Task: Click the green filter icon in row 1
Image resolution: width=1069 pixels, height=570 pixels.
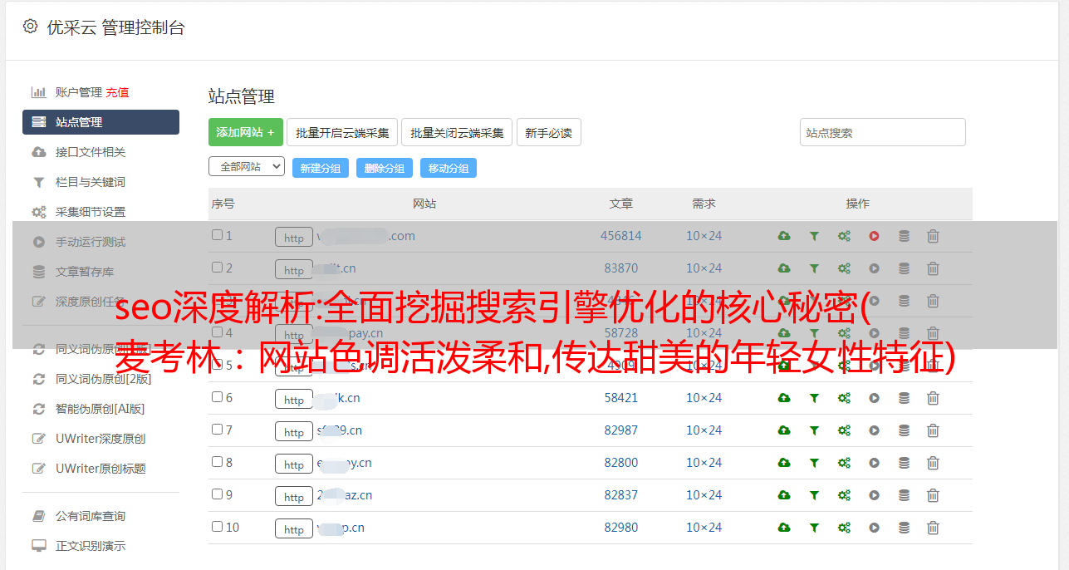Action: point(814,236)
